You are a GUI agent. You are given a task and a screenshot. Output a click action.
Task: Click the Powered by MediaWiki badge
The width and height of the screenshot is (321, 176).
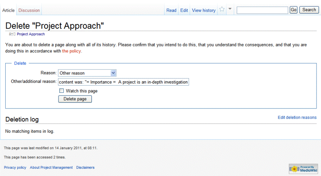point(303,169)
